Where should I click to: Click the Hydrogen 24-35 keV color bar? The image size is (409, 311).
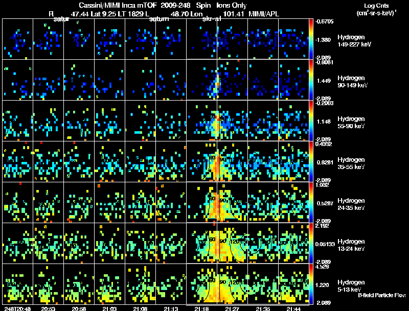click(x=311, y=203)
